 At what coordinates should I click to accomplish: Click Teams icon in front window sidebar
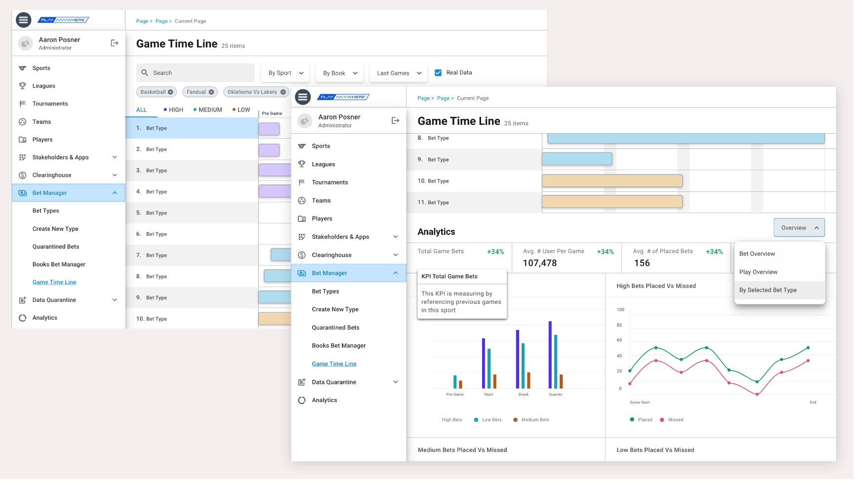coord(302,201)
